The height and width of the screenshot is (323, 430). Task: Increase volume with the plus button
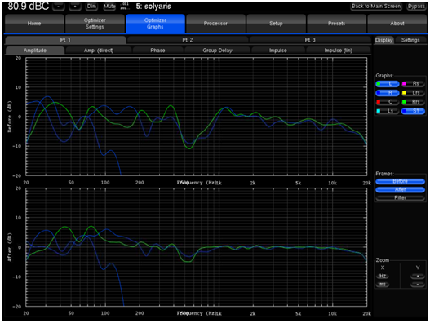pyautogui.click(x=75, y=7)
